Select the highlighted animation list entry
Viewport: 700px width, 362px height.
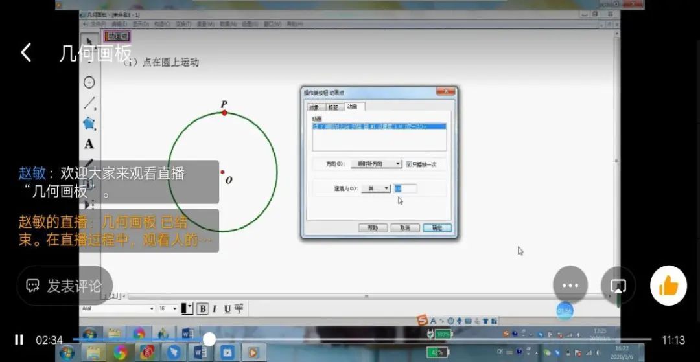coord(379,127)
